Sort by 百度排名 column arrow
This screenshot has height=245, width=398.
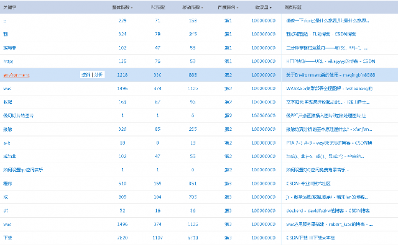(238, 8)
